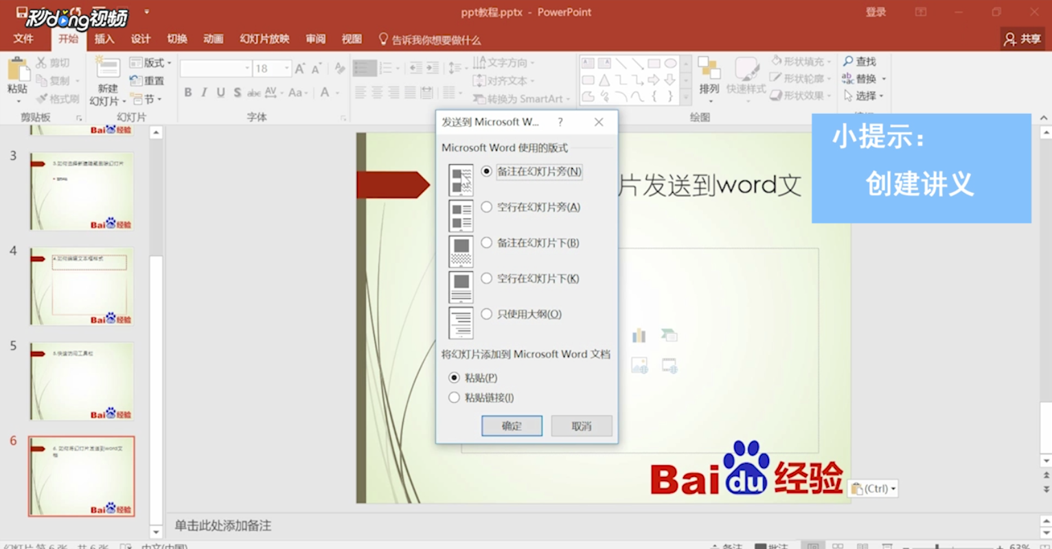This screenshot has width=1052, height=549.
Task: Clear all text formatting
Action: (x=340, y=69)
